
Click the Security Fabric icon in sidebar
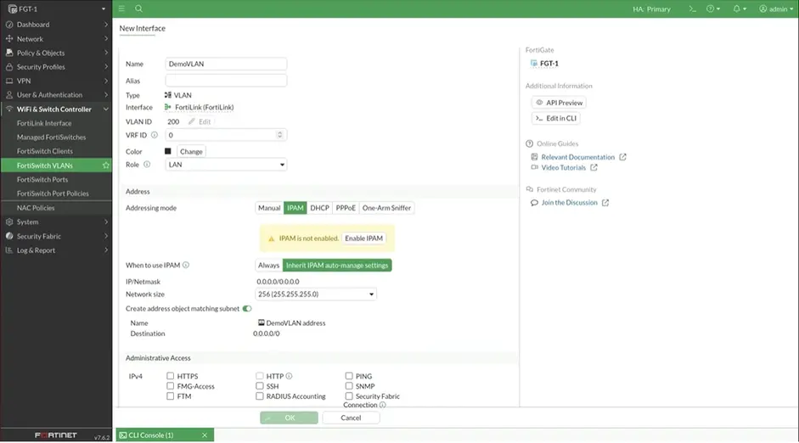point(9,236)
